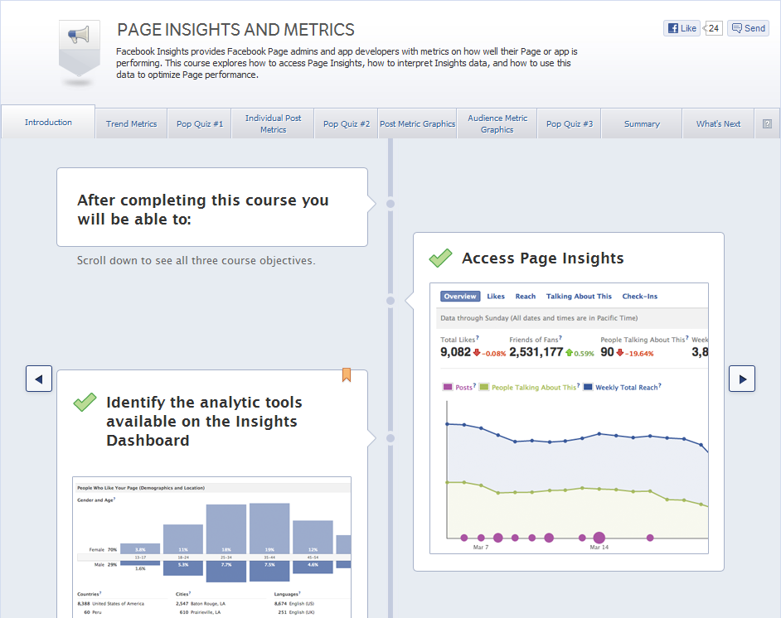This screenshot has width=781, height=618.
Task: Click the green up arrow beside 0.59%
Action: pyautogui.click(x=569, y=353)
